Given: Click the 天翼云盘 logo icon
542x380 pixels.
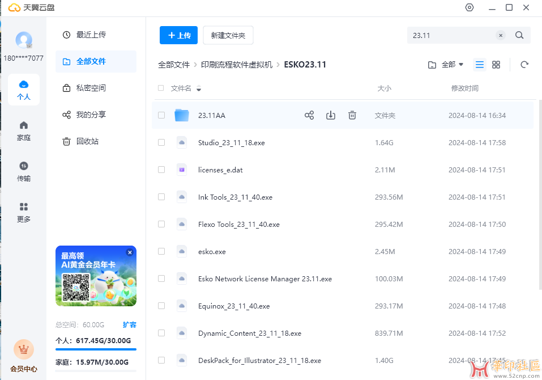Looking at the screenshot, I should 14,7.
